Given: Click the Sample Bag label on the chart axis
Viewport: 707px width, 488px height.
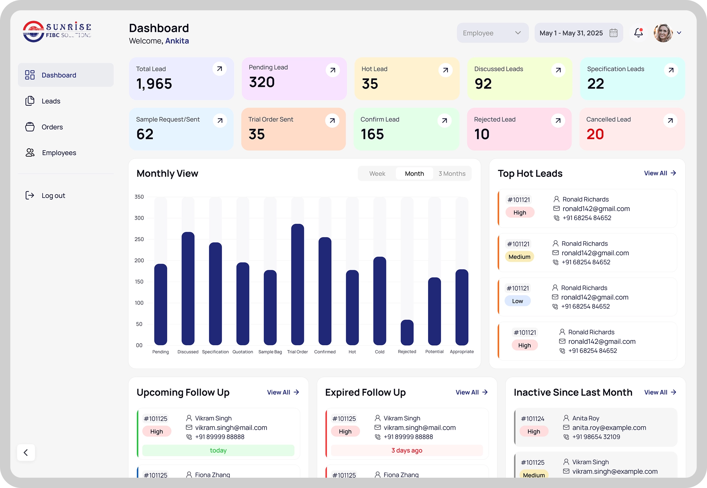Looking at the screenshot, I should 270,352.
